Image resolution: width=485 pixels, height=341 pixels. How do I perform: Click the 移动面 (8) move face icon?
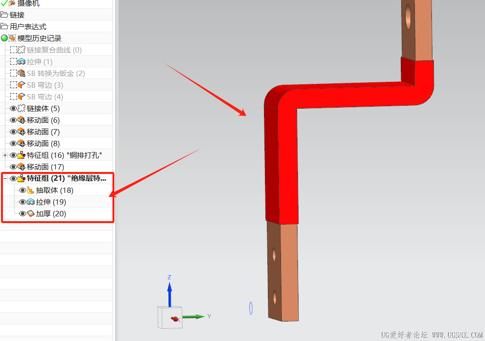tap(21, 143)
